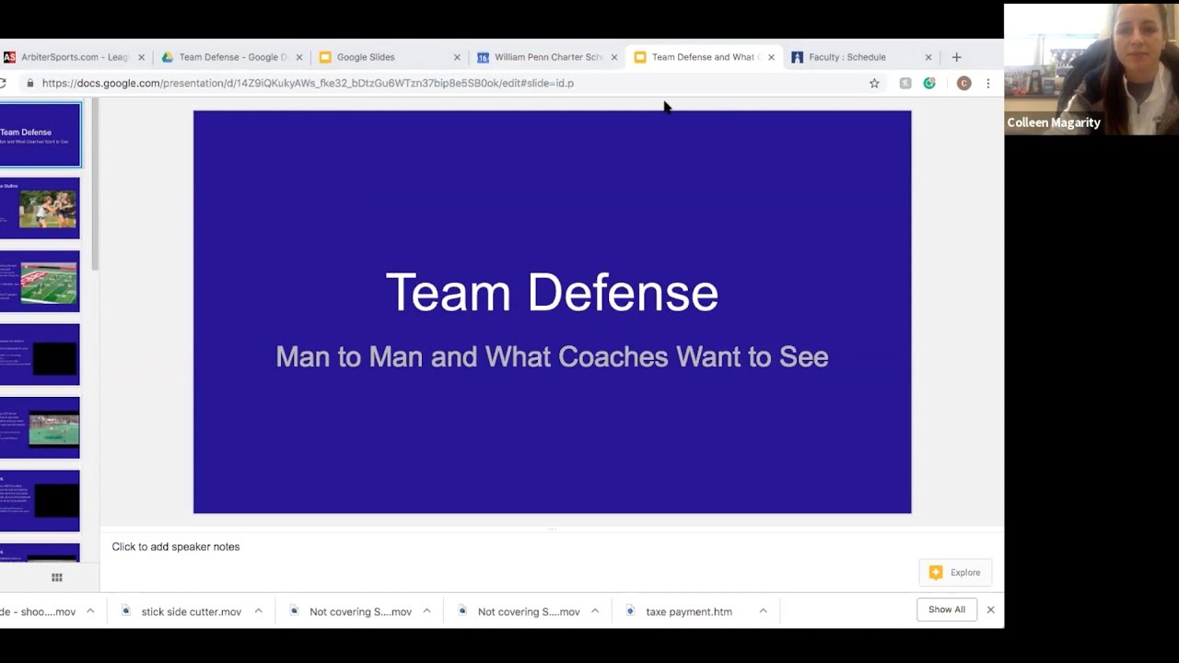Open stick side cutter.mov download
The image size is (1179, 663).
point(182,611)
